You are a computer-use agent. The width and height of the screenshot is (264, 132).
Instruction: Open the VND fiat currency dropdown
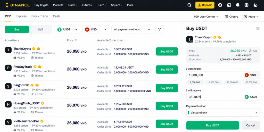pos(96,29)
